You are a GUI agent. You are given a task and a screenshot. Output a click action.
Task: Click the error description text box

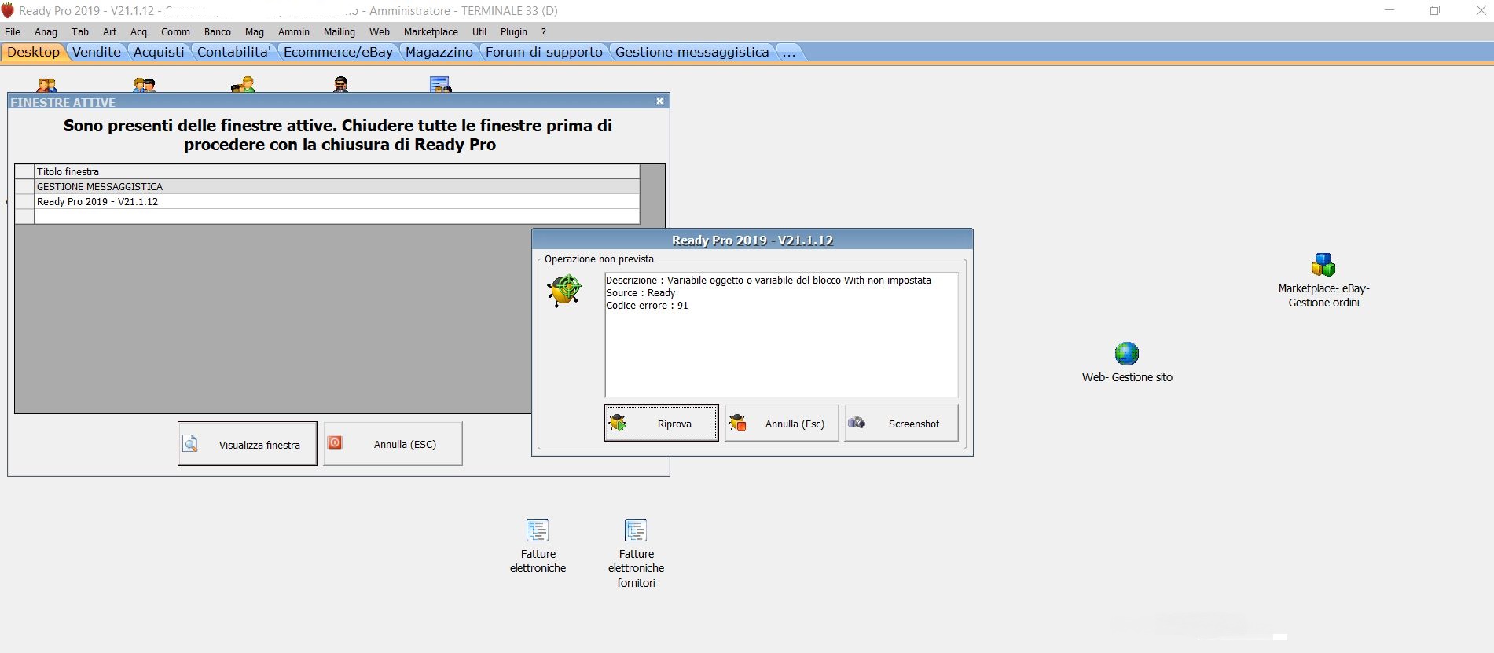(x=781, y=335)
